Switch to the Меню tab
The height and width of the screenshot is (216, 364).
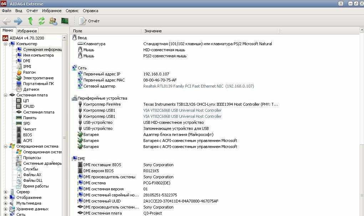point(8,30)
